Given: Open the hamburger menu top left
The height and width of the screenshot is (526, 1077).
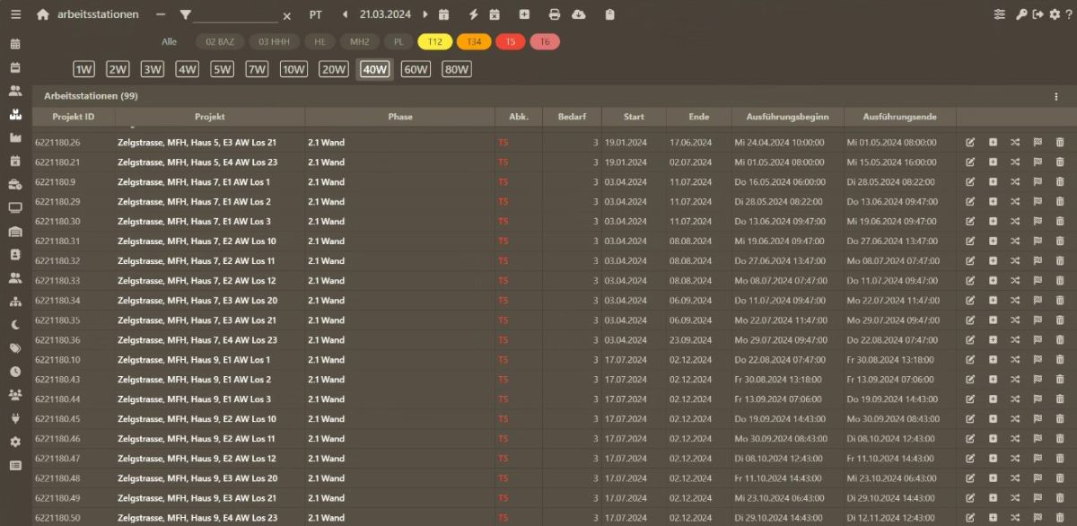Looking at the screenshot, I should 14,13.
